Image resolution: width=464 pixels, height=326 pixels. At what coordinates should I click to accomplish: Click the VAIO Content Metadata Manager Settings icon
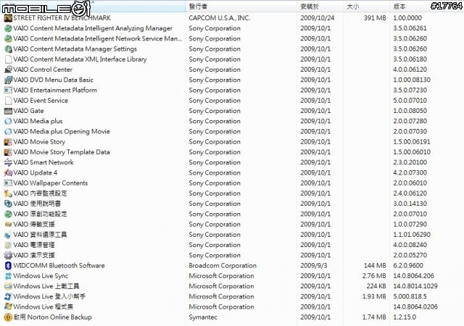pos(8,49)
